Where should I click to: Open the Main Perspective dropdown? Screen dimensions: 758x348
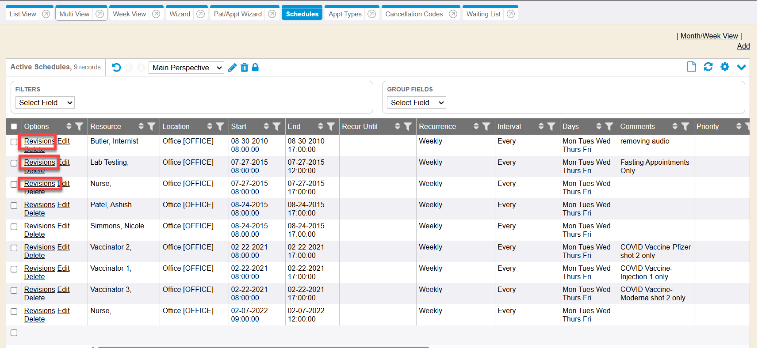coord(186,68)
